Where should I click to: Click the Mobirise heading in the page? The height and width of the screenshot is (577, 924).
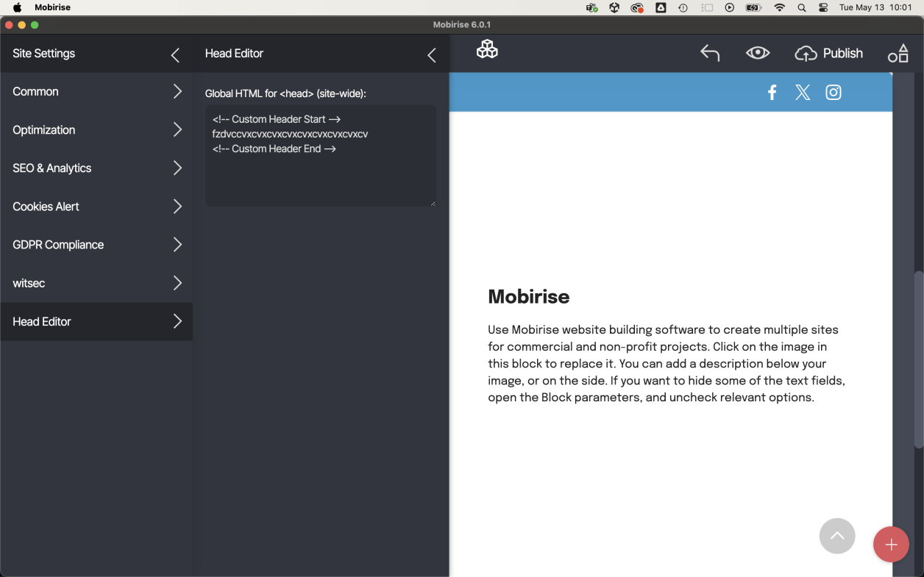coord(529,296)
